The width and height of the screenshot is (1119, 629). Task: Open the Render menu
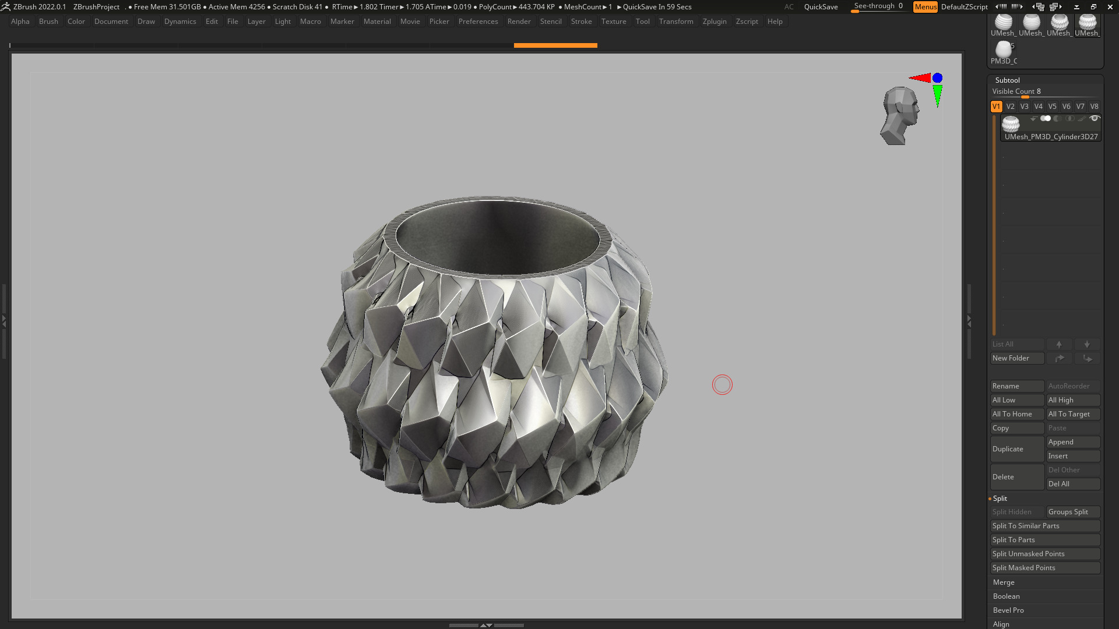tap(519, 22)
